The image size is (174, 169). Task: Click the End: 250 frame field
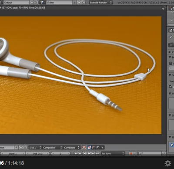[x=37, y=153]
